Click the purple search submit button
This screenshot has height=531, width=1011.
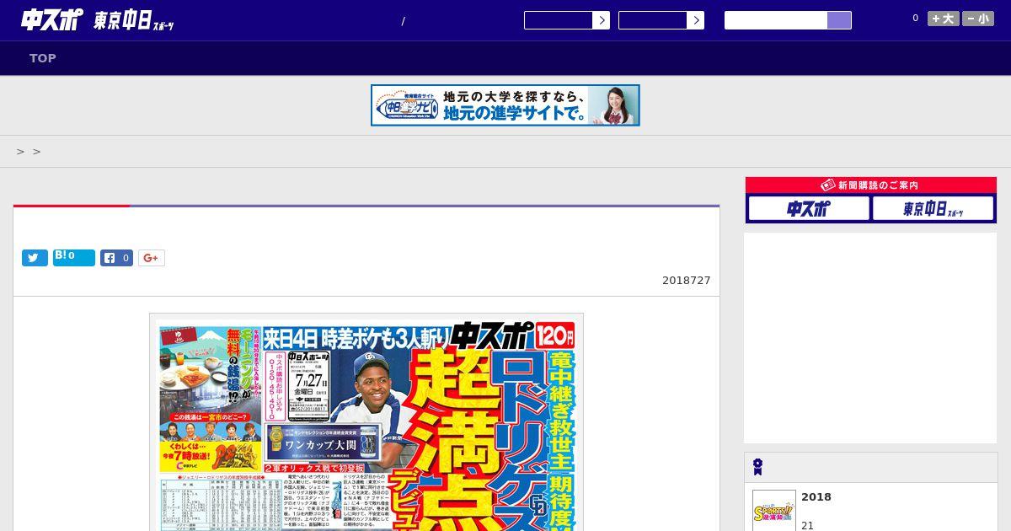[839, 20]
